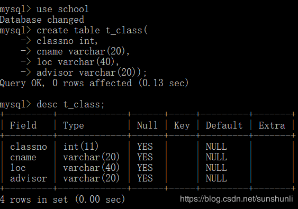Click the 'cname varchar(20),' definition line
This screenshot has height=209, width=298.
click(83, 51)
